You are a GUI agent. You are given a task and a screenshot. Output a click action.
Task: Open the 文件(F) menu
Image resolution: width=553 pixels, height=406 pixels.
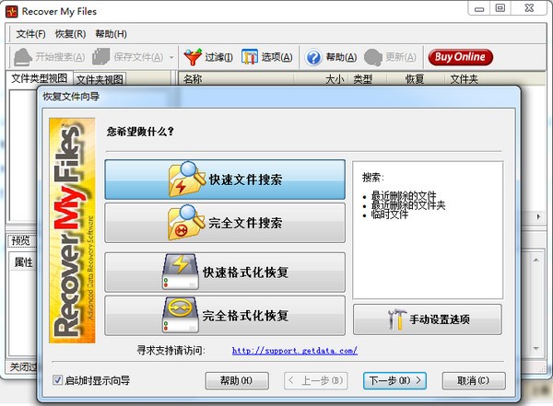(30, 34)
